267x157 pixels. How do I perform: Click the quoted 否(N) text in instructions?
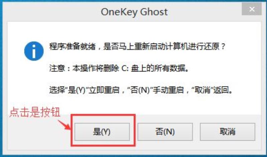click(140, 90)
